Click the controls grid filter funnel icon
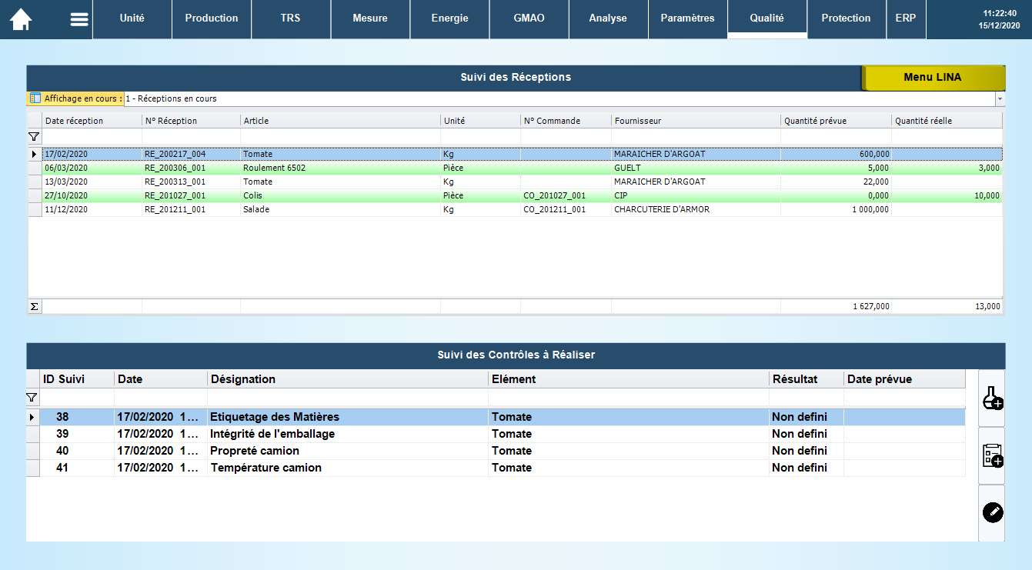 (x=32, y=398)
